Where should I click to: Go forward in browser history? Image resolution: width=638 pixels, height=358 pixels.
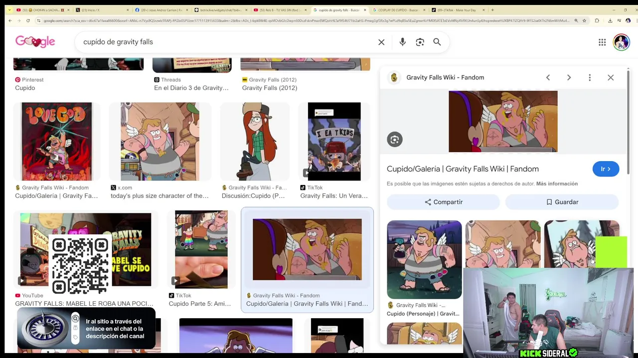click(x=19, y=20)
